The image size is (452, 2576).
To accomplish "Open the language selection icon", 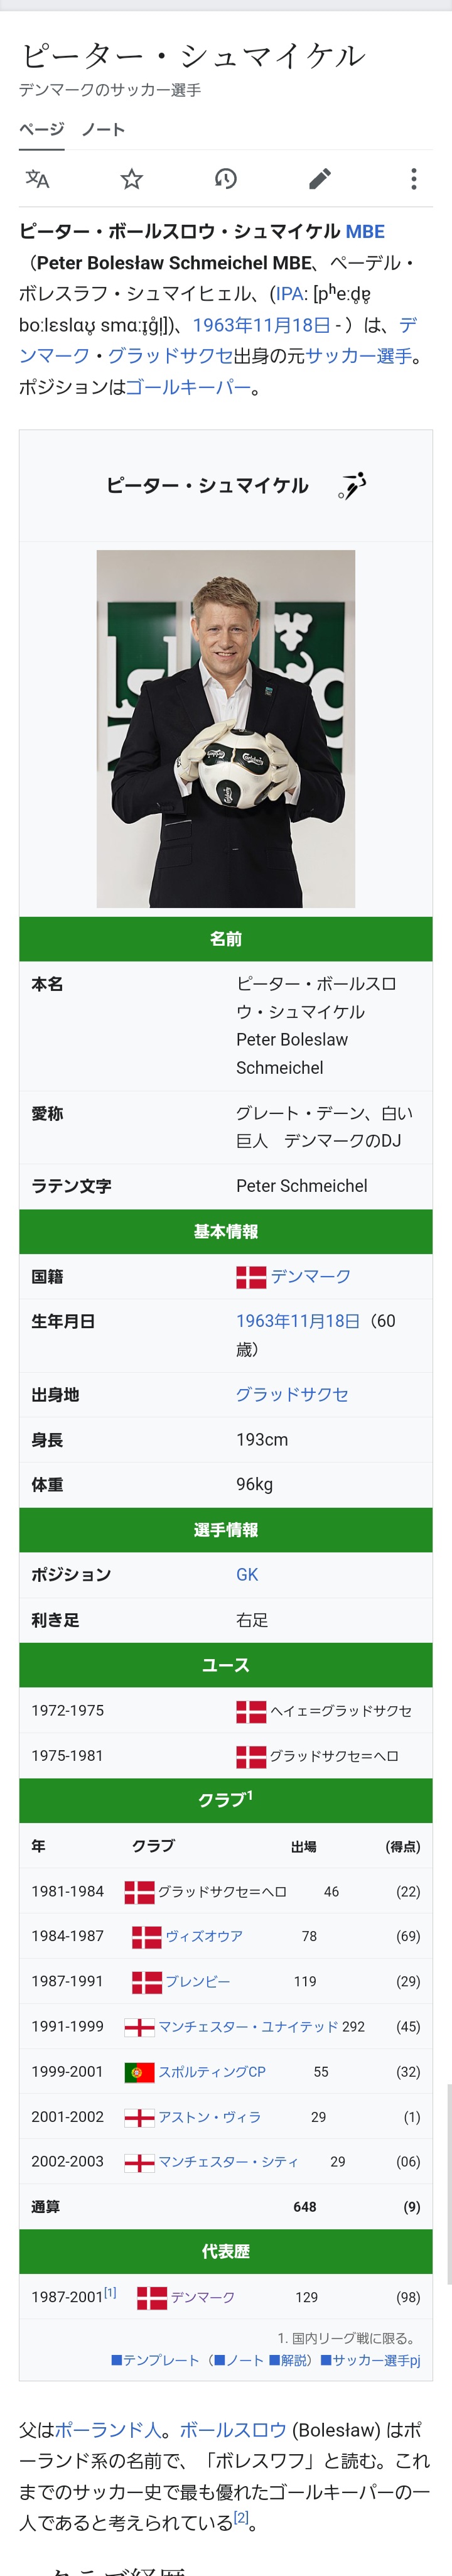I will pos(38,179).
